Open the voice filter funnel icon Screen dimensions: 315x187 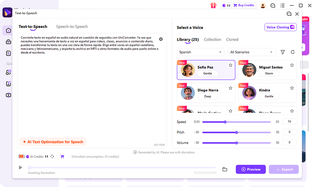[283, 52]
